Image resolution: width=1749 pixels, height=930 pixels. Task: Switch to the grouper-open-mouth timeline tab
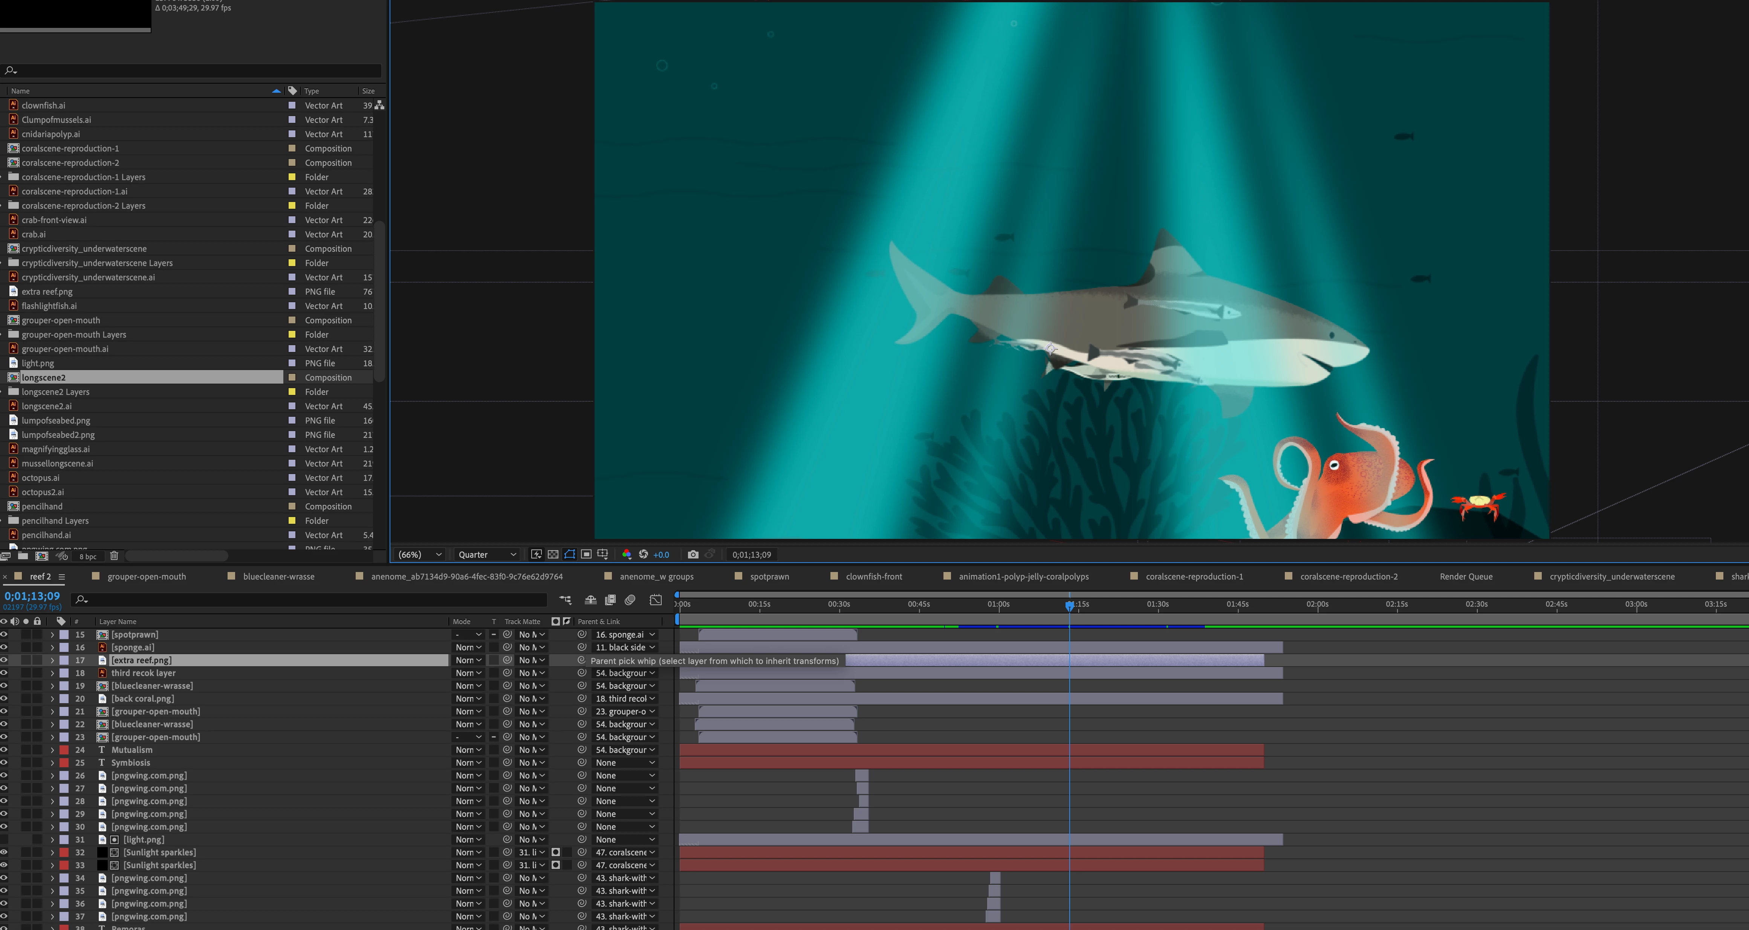pyautogui.click(x=146, y=576)
